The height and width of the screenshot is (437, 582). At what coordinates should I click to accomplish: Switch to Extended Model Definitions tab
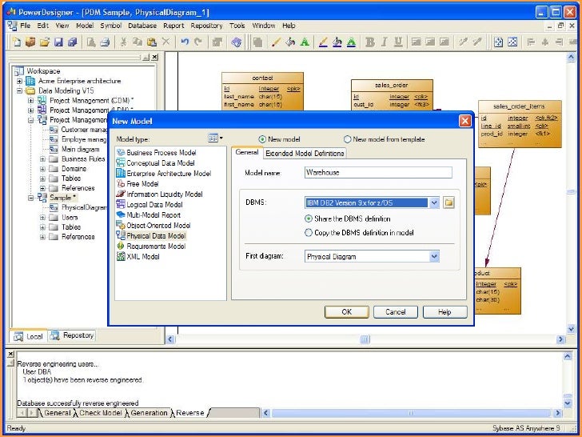[x=305, y=153]
